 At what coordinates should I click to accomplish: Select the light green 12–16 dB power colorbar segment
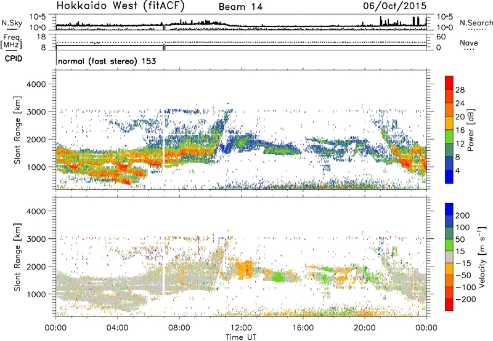click(x=449, y=137)
